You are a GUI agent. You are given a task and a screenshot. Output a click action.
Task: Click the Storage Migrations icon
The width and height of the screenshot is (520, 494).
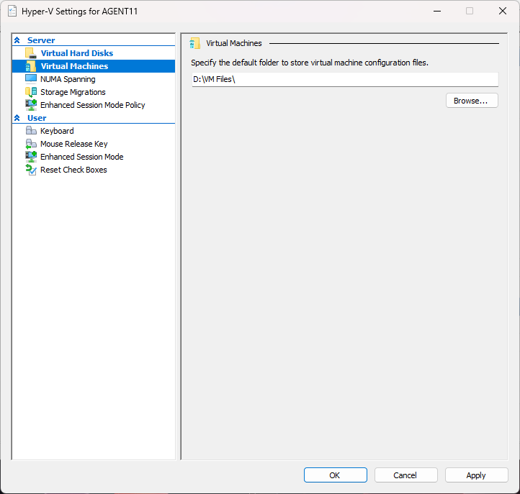click(30, 92)
